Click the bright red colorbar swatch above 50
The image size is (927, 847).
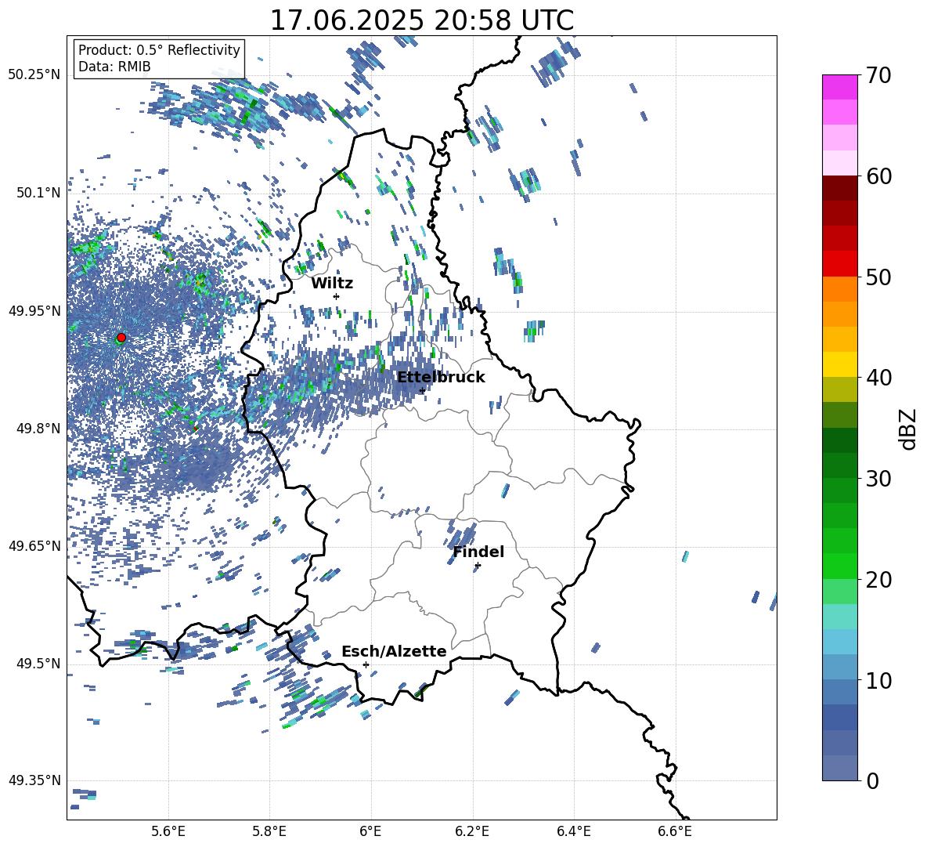pyautogui.click(x=840, y=264)
